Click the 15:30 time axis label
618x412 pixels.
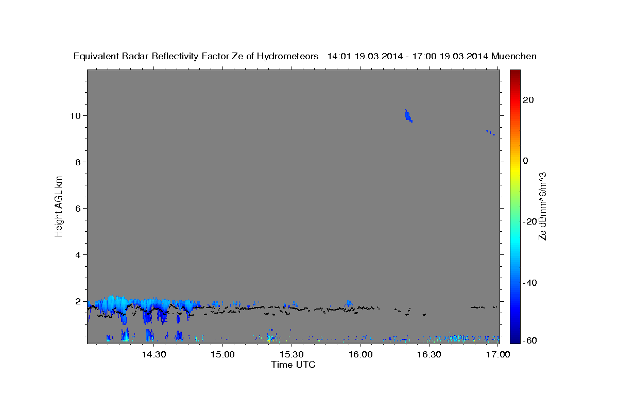click(x=292, y=354)
